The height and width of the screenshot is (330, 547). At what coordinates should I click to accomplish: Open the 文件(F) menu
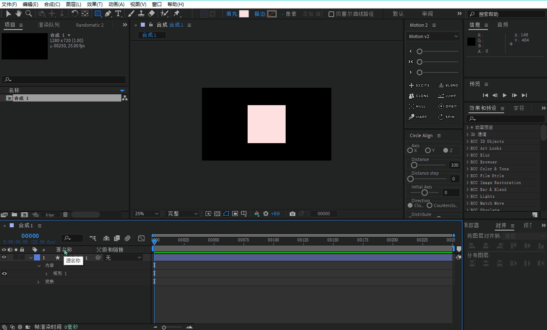(10, 4)
